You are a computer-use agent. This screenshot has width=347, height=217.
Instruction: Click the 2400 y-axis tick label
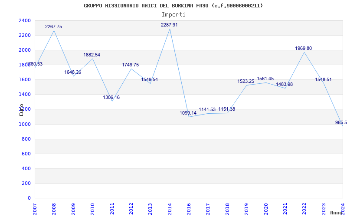click(25, 21)
